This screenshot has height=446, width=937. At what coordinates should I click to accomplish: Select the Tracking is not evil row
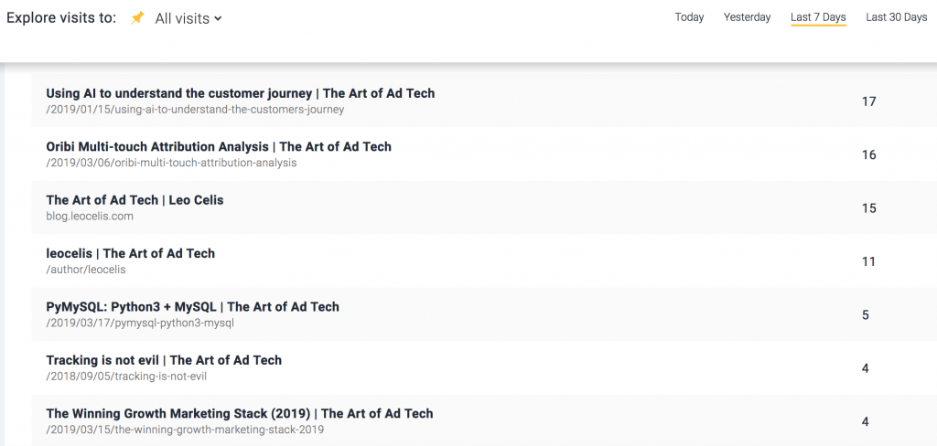point(484,367)
